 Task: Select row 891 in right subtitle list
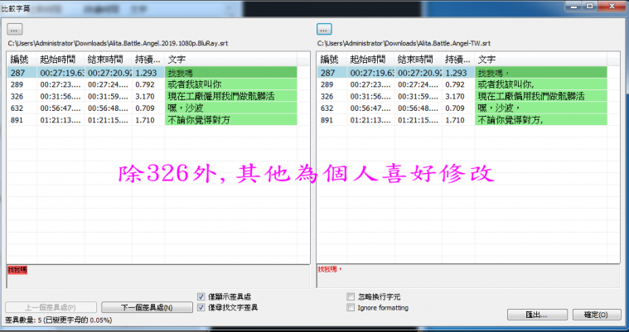[x=462, y=120]
